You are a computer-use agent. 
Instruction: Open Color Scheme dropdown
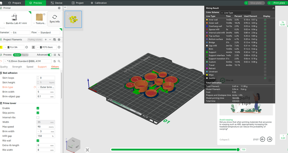tap(231, 13)
